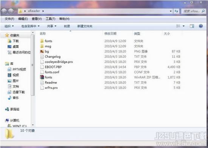
Task: Change view with the view mode icon
Action: (x=178, y=26)
